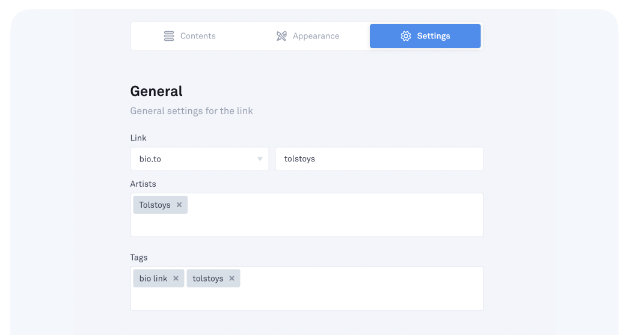Remove the Tolstoys artist chip

coord(179,205)
